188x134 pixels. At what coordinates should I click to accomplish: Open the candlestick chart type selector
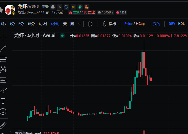90,24
